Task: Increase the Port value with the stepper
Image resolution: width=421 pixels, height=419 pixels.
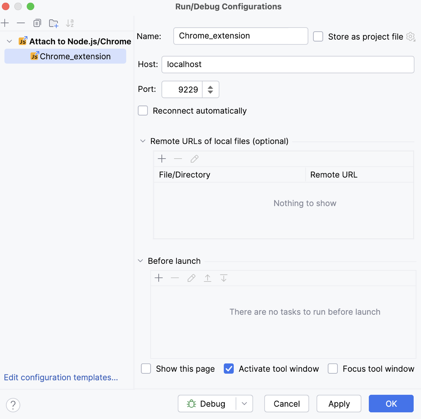Action: tap(210, 87)
